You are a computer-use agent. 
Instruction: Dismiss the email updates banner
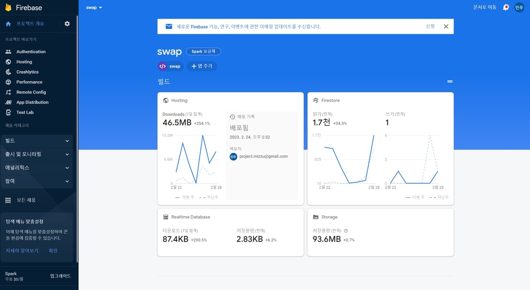pyautogui.click(x=446, y=26)
